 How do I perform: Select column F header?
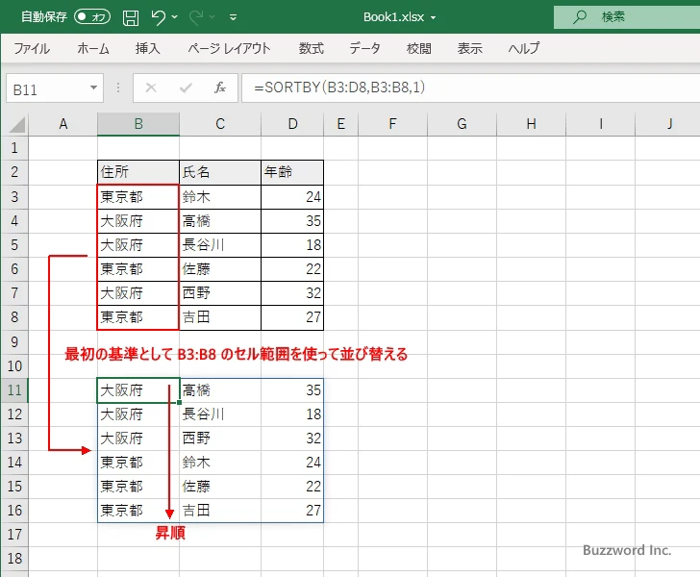pos(392,124)
